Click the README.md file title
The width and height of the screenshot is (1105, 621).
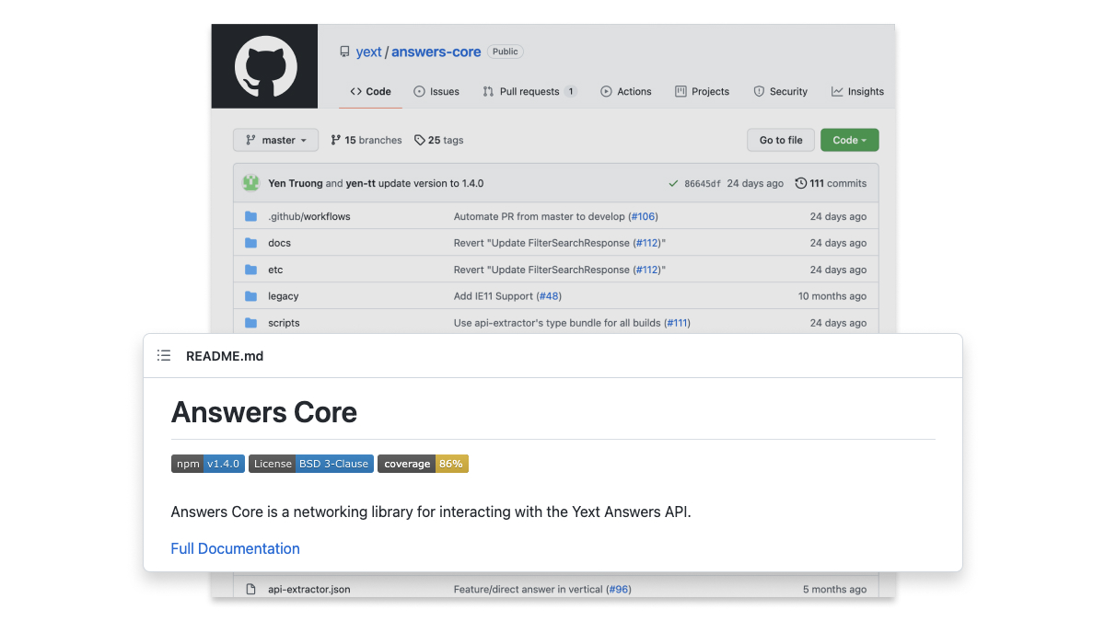point(225,356)
